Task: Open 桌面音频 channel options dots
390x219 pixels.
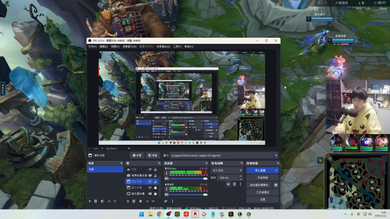Action: coord(166,189)
